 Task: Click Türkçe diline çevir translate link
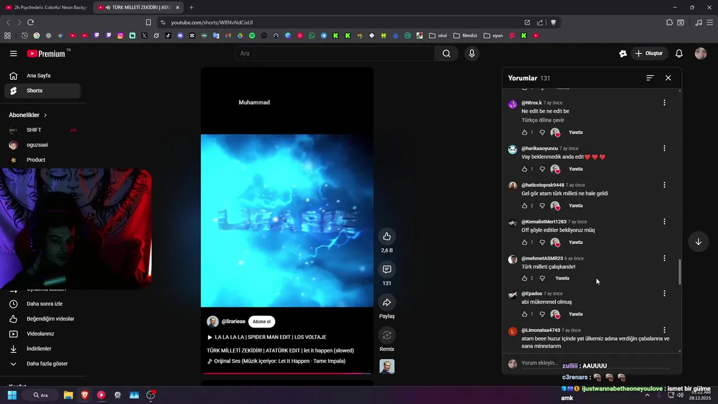click(x=543, y=120)
